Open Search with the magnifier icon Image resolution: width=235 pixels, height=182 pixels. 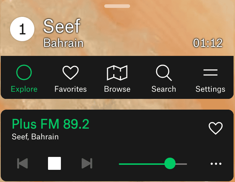pyautogui.click(x=164, y=73)
